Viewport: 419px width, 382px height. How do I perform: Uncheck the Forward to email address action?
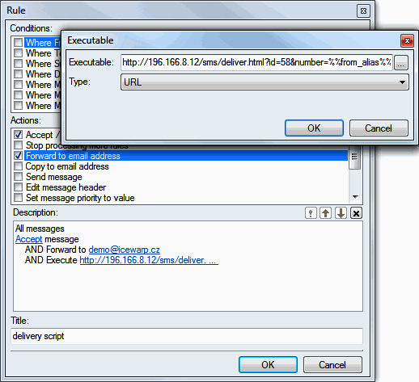pyautogui.click(x=18, y=156)
